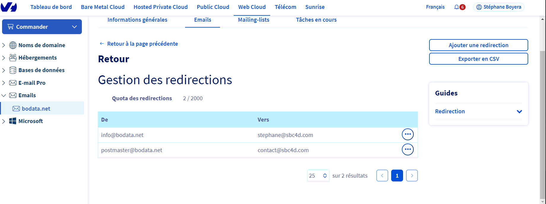The height and width of the screenshot is (204, 546).
Task: Open actions menu for postmaster@bodata.net redirection
Action: (x=407, y=149)
